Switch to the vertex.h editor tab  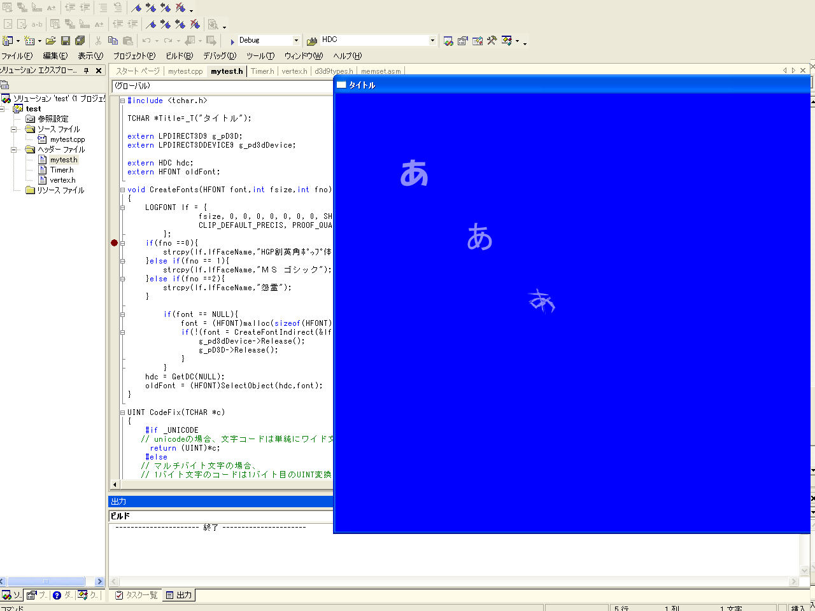click(x=294, y=71)
